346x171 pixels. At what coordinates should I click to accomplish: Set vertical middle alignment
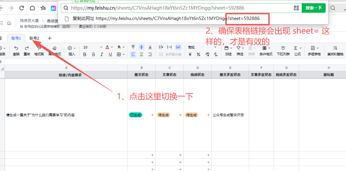[x=141, y=47]
